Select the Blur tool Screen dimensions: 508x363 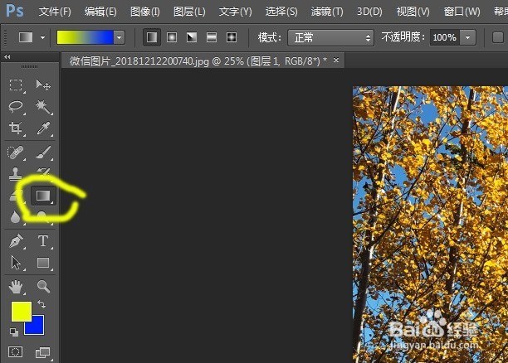16,217
